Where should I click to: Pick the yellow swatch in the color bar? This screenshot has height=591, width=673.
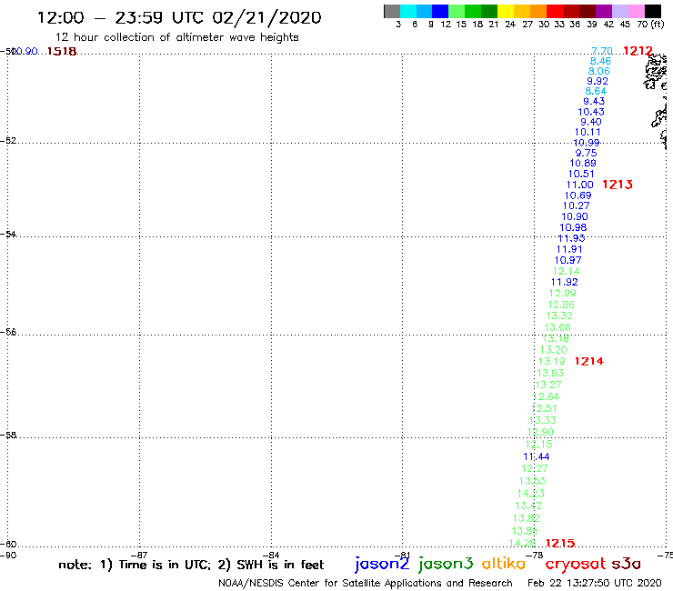coord(505,11)
